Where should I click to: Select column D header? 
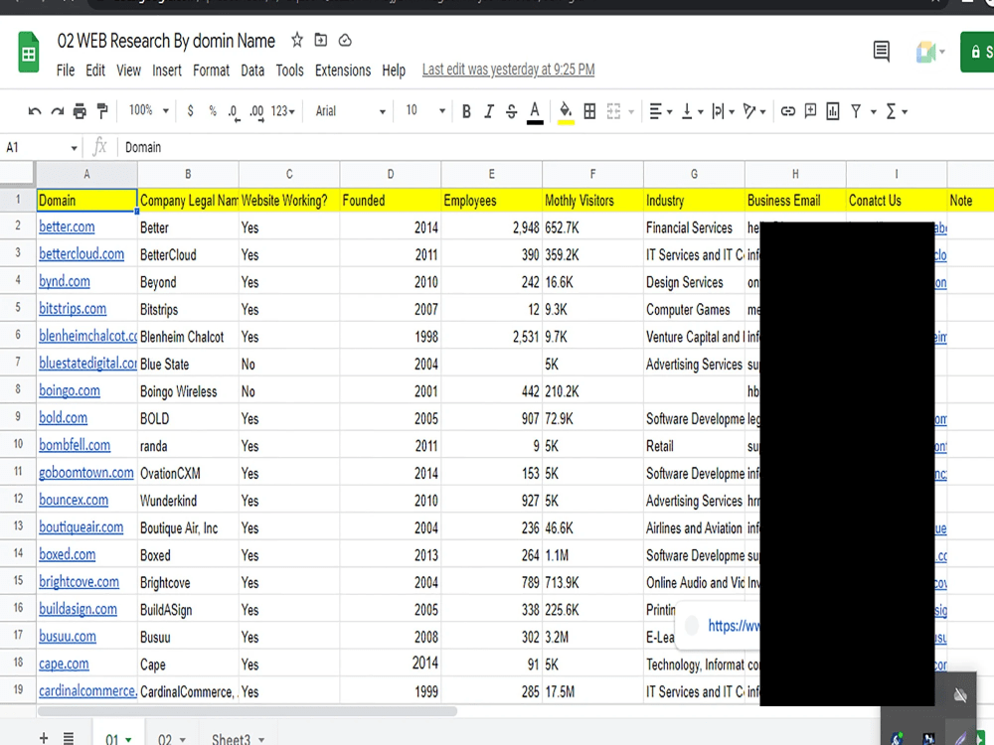pos(391,174)
